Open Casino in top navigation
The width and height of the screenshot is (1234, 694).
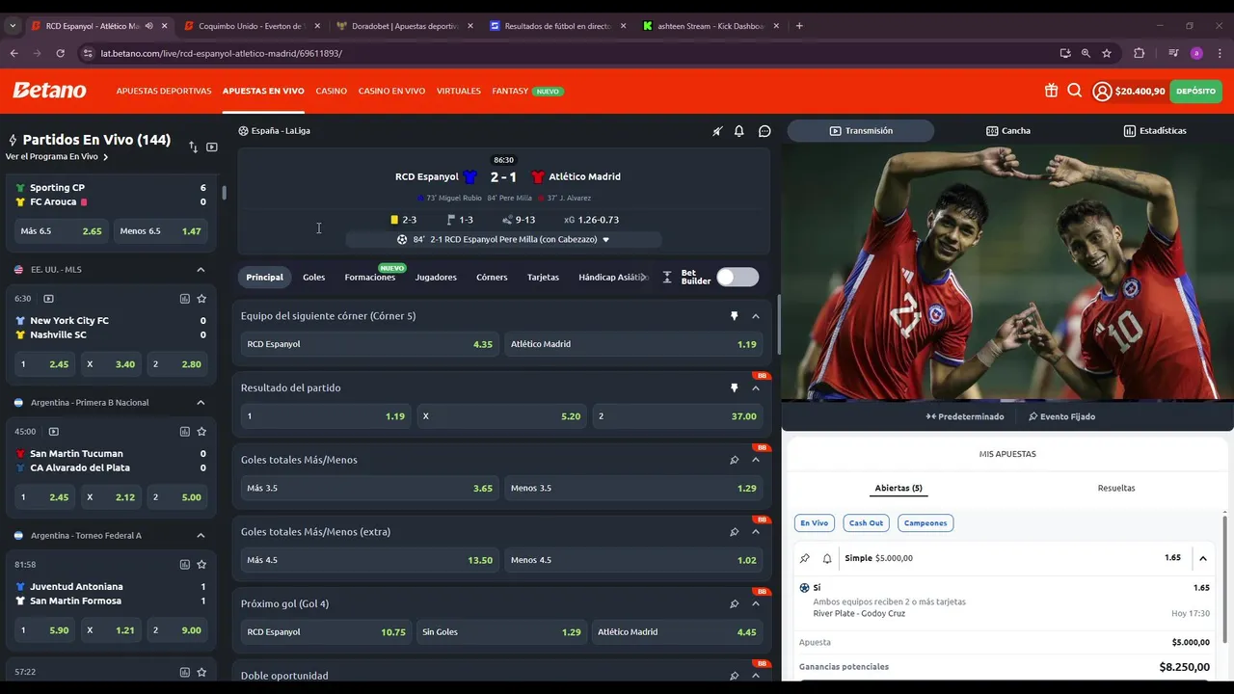pos(331,92)
